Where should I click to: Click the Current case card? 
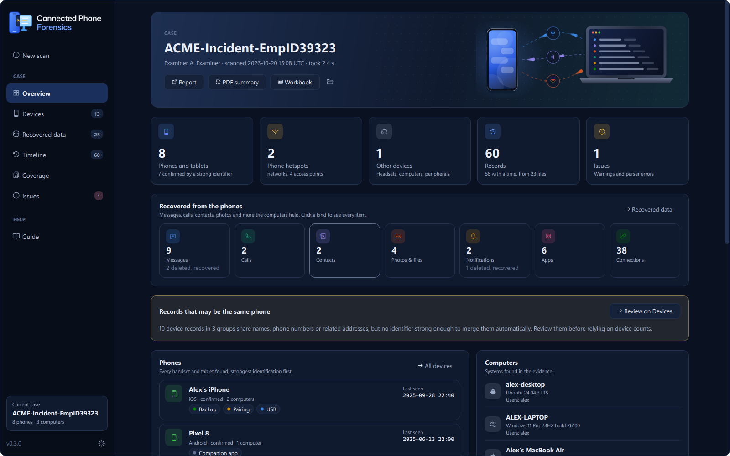coord(57,413)
